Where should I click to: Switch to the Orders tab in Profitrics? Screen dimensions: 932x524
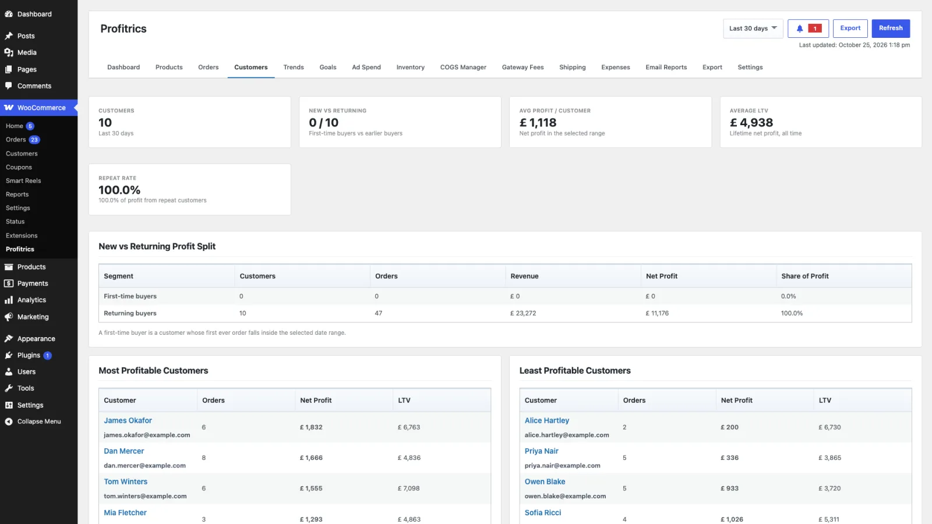pos(208,68)
